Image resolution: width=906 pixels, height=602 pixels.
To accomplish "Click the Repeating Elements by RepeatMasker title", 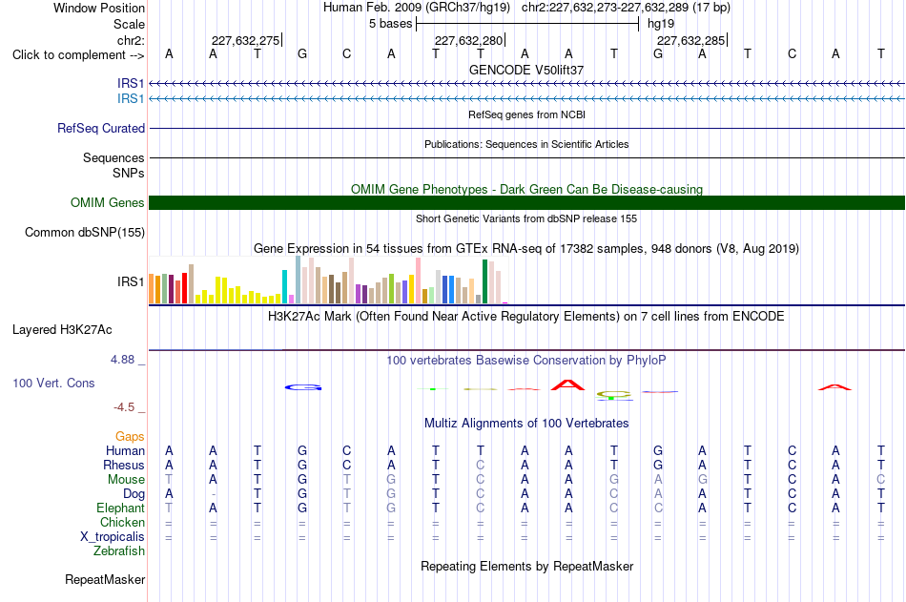I will [x=526, y=566].
